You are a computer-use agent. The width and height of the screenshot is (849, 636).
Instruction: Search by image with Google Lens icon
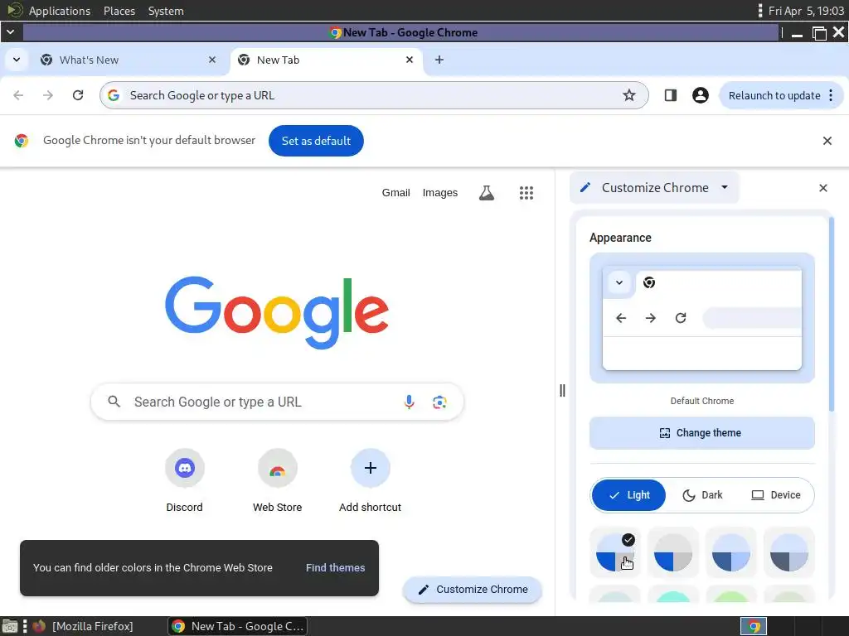point(439,402)
